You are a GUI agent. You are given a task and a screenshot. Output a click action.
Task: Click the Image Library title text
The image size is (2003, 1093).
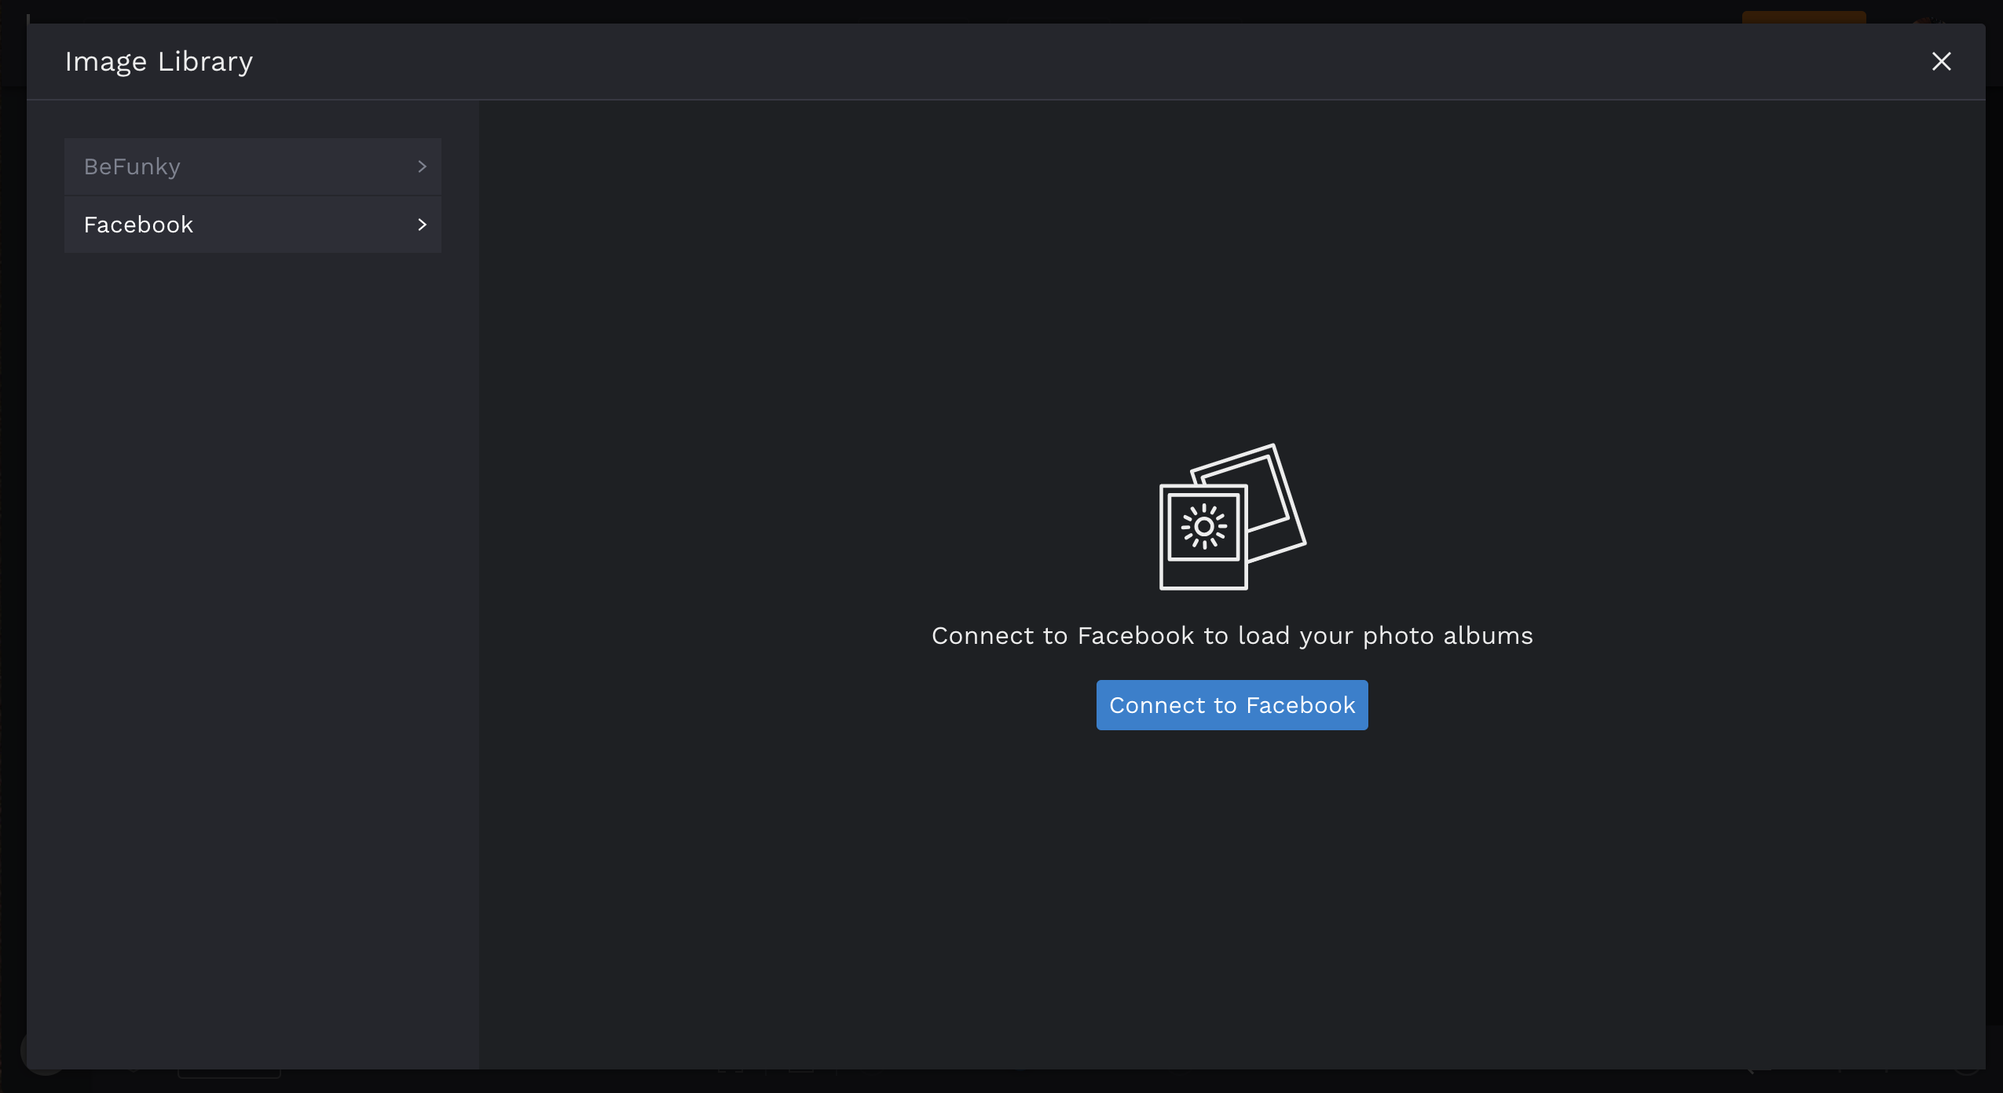(159, 61)
